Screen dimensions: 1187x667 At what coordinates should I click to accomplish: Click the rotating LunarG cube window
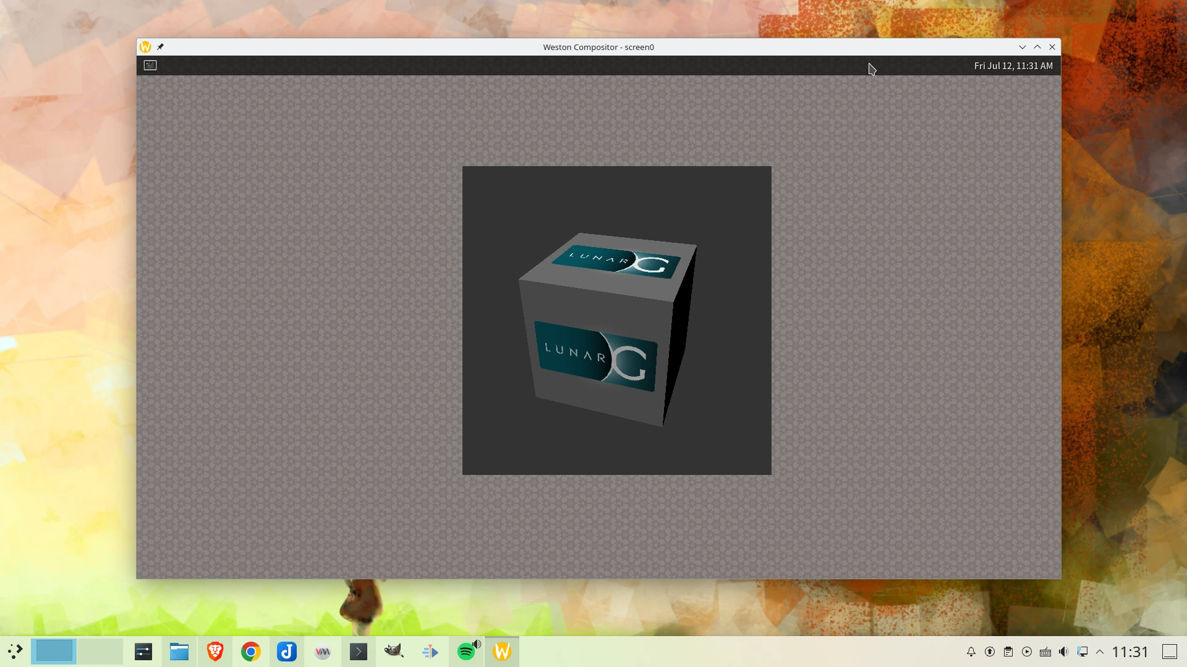point(616,321)
